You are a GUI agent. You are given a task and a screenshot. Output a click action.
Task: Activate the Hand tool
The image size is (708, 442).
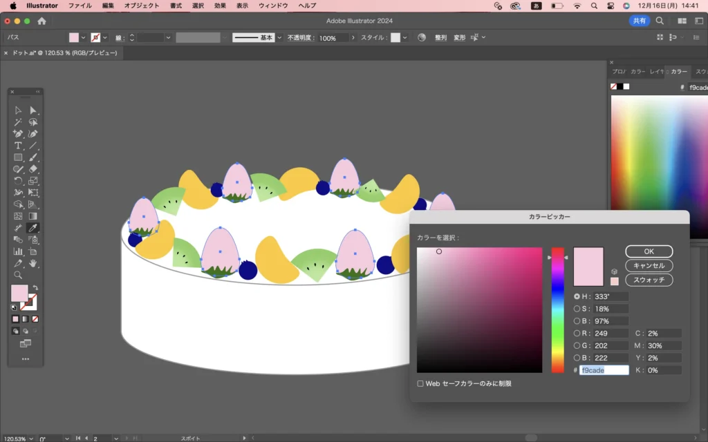(32, 263)
